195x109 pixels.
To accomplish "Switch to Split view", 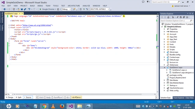I will click(x=19, y=97).
